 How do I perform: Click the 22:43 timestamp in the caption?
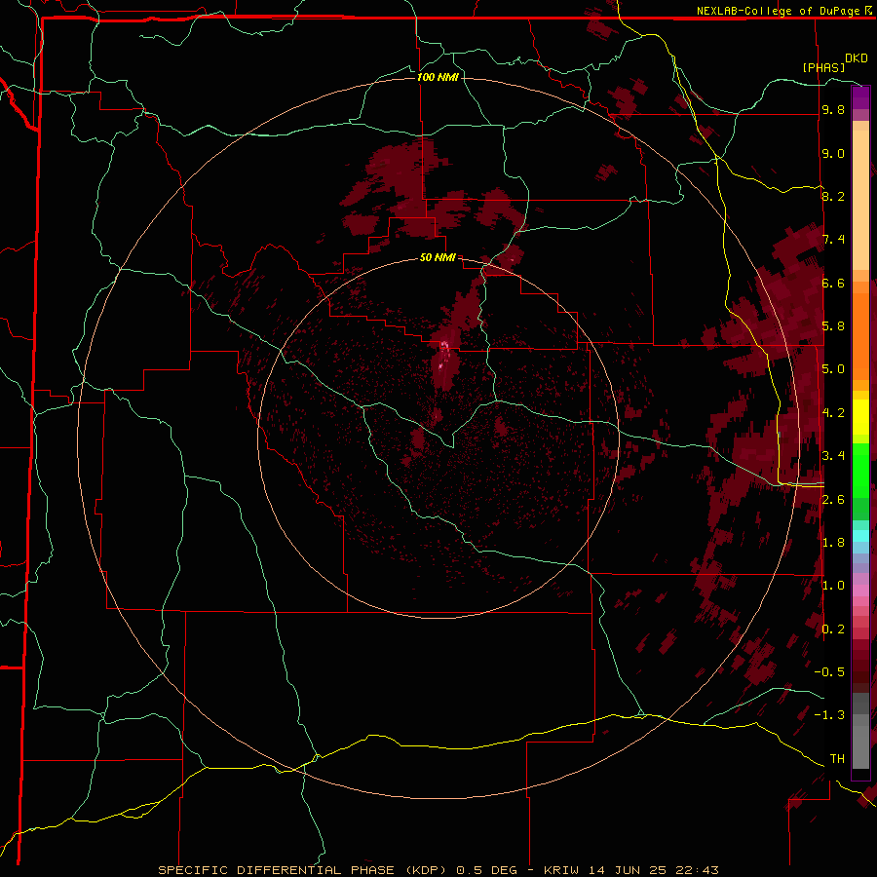(x=700, y=870)
